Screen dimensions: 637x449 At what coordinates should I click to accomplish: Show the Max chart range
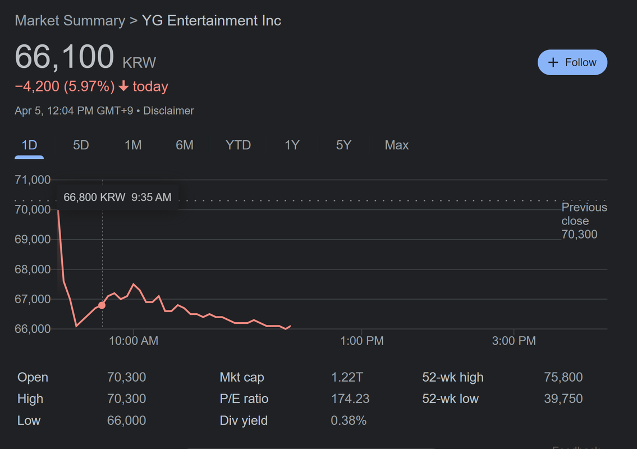click(396, 145)
